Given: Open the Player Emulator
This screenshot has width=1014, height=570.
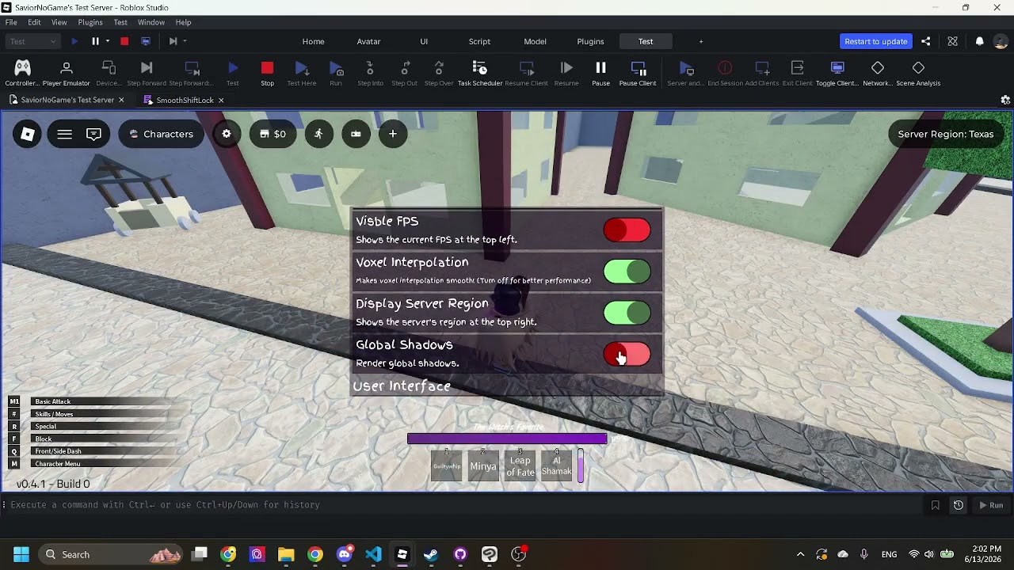Looking at the screenshot, I should 67,73.
